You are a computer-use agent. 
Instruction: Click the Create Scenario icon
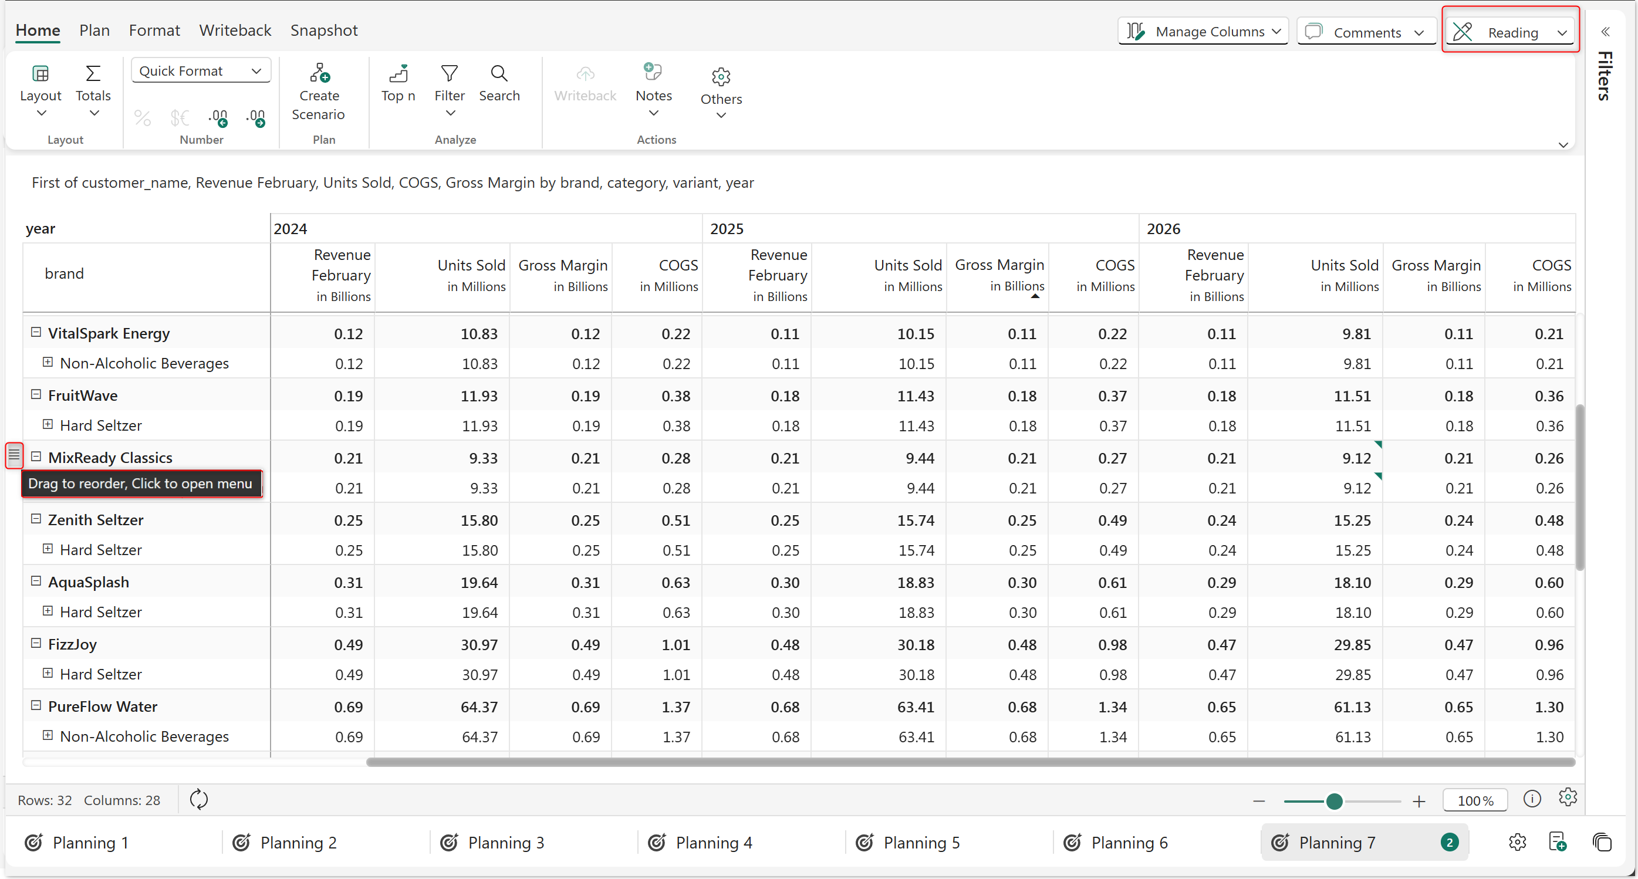[x=319, y=74]
